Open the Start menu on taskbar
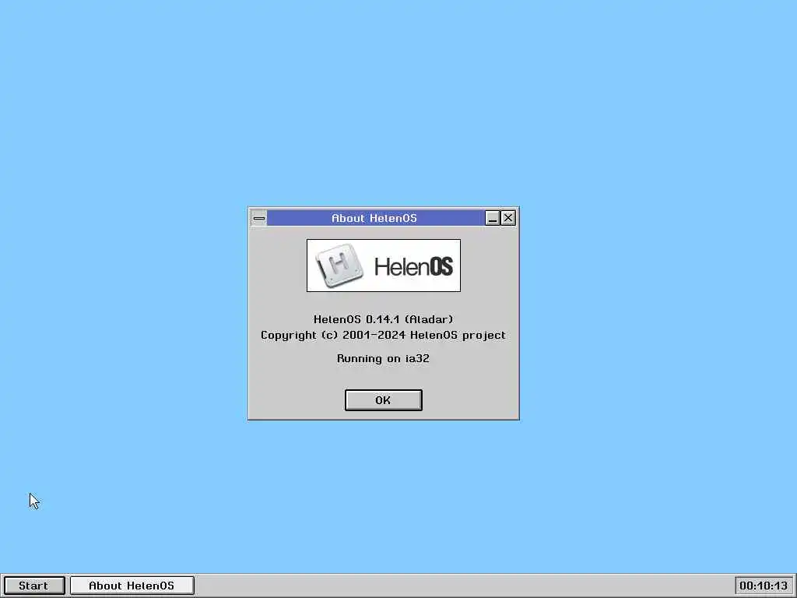The image size is (797, 598). [x=34, y=586]
